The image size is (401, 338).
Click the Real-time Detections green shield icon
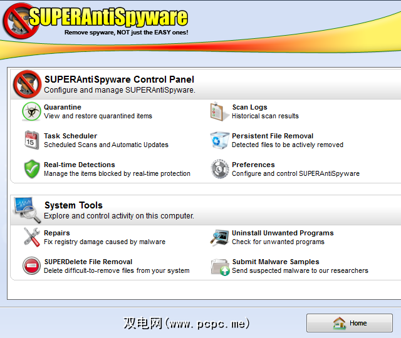click(32, 169)
